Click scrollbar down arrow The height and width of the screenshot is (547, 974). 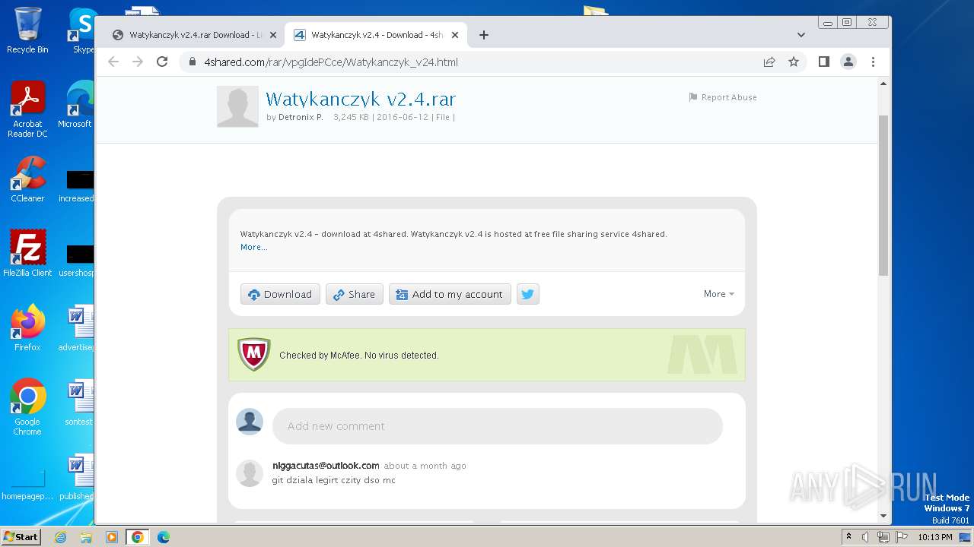(883, 516)
